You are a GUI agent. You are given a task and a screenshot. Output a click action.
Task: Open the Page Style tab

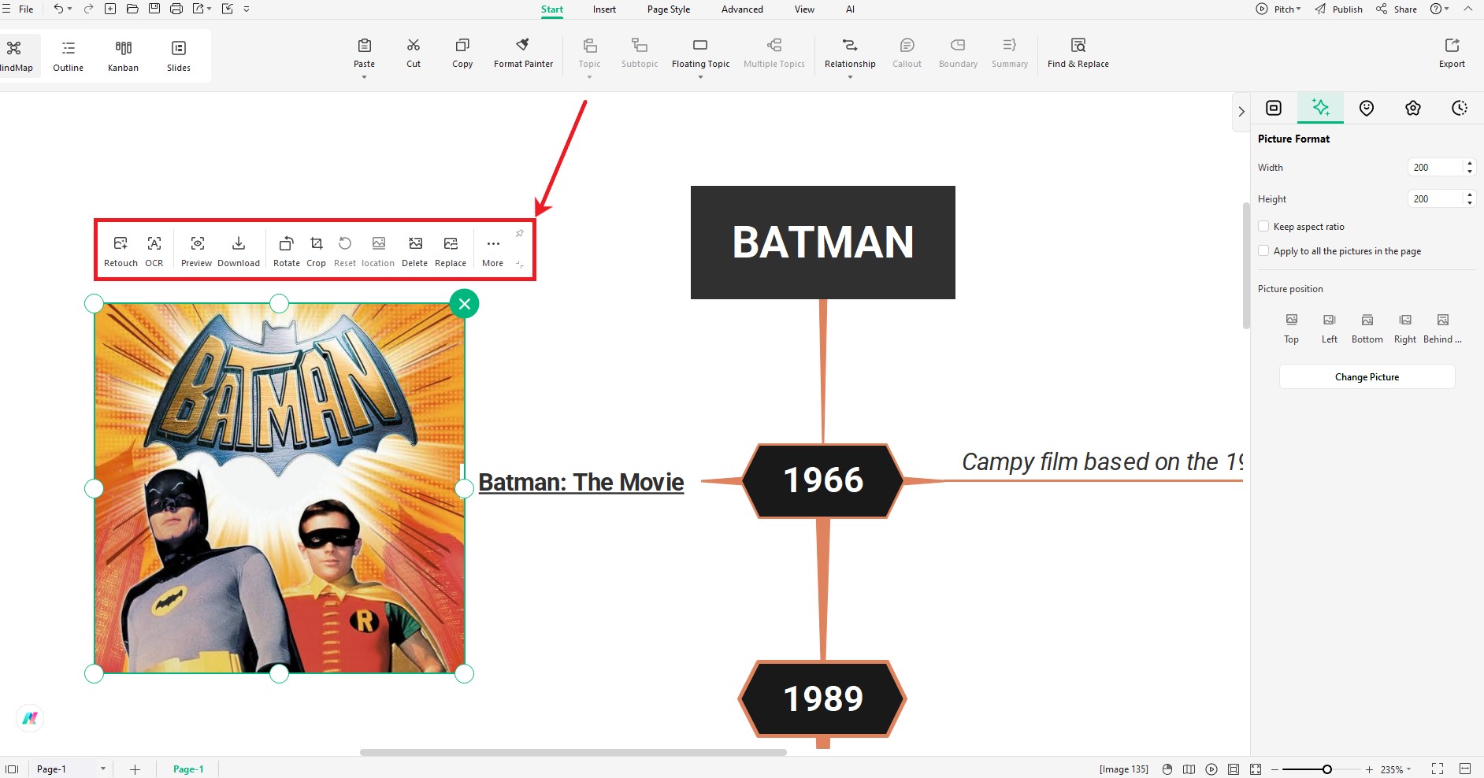tap(669, 9)
